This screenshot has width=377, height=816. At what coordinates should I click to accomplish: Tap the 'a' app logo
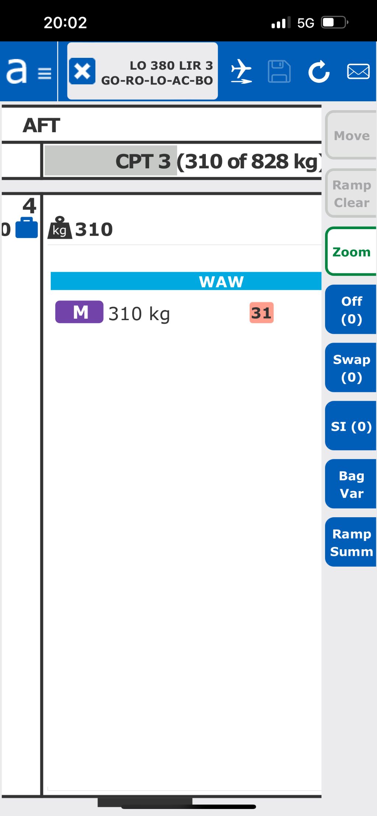click(x=17, y=71)
